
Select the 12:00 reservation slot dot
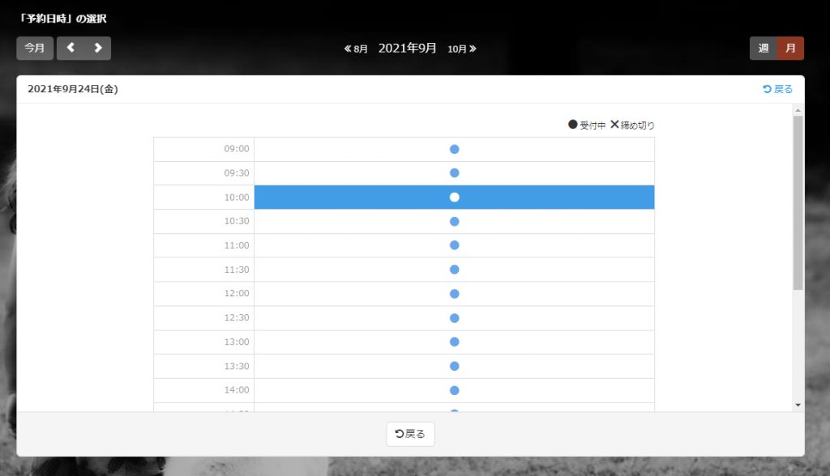454,294
